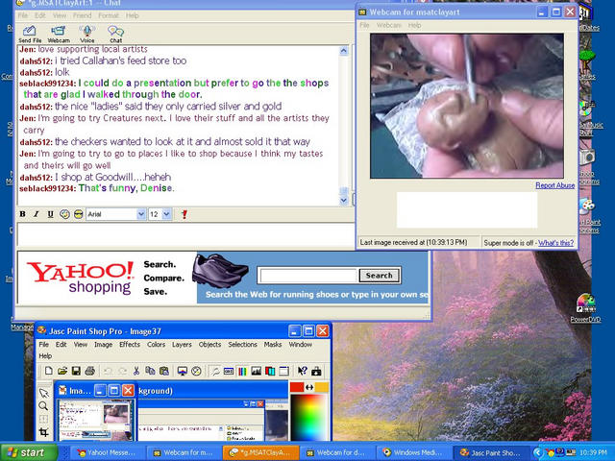The image size is (615, 461).
Task: Select the Zoom magnifier tool
Action: tap(44, 405)
